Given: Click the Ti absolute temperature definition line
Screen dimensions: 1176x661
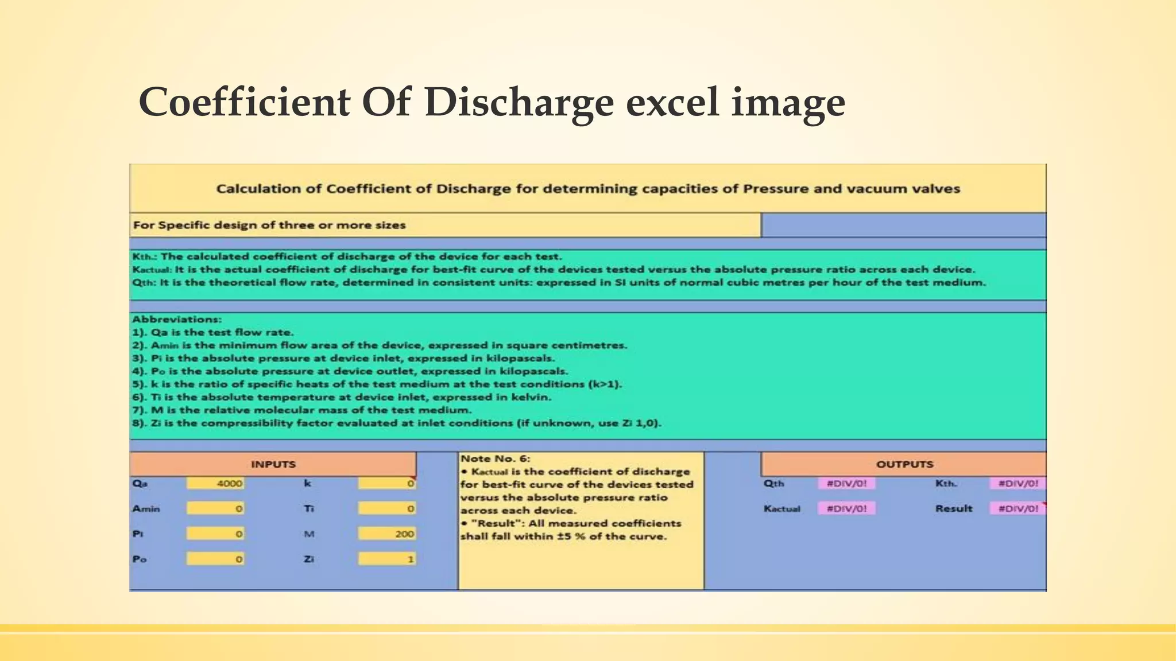Looking at the screenshot, I should coord(342,397).
